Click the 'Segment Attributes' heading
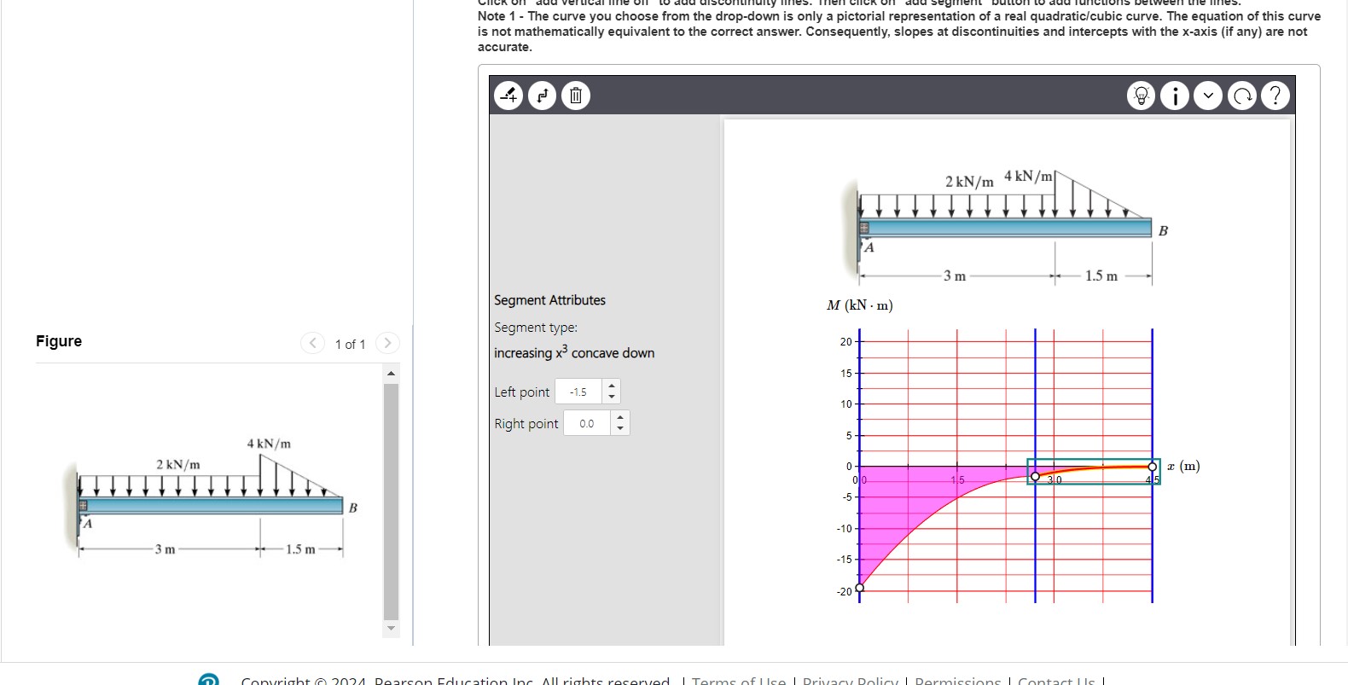This screenshot has width=1348, height=685. (x=549, y=300)
